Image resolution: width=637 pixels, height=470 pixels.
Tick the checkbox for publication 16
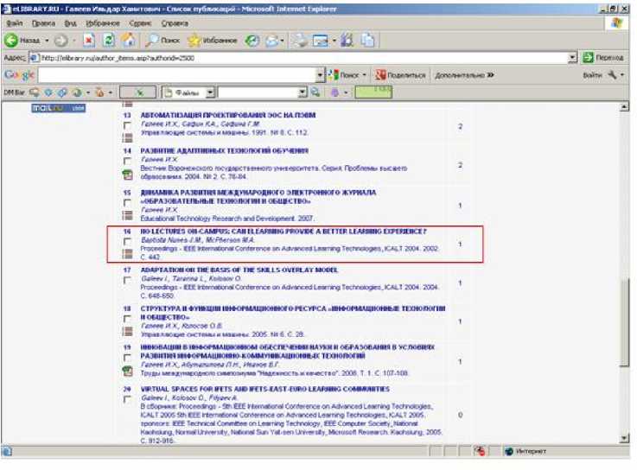(x=127, y=243)
